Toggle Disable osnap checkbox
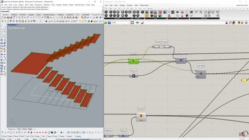 pos(75,136)
